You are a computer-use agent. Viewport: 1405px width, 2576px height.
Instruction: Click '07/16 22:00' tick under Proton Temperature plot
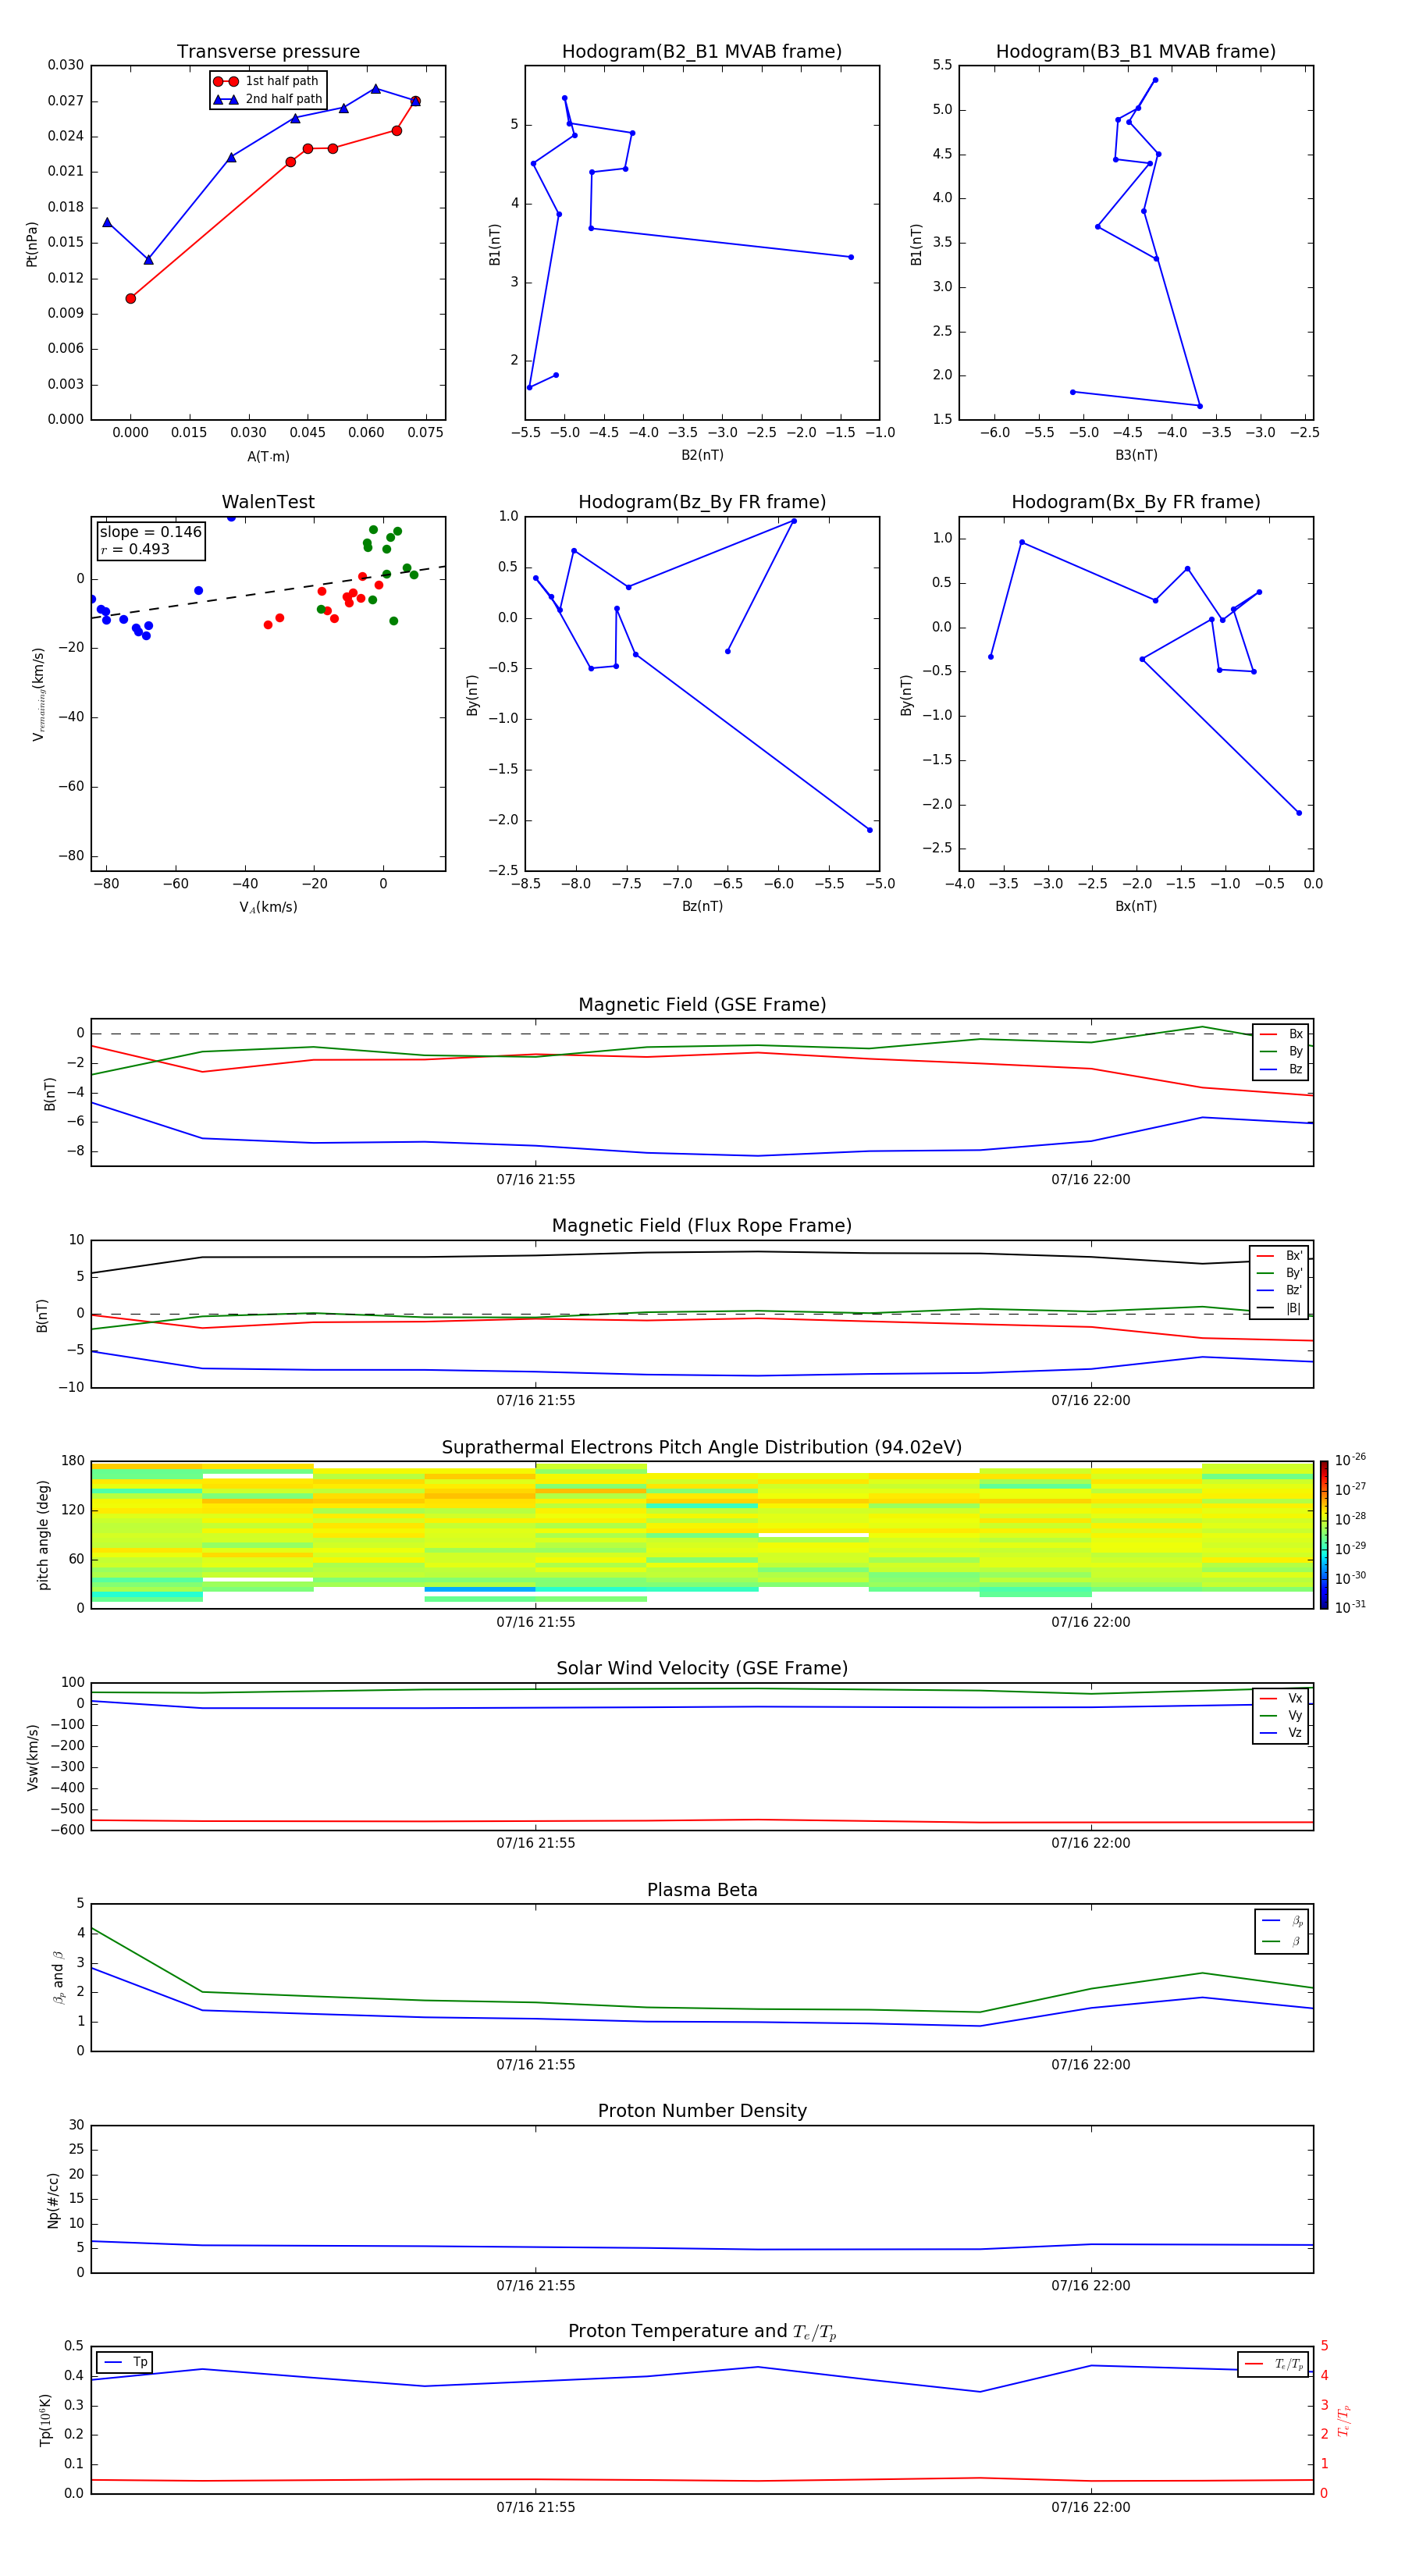click(x=1090, y=2507)
